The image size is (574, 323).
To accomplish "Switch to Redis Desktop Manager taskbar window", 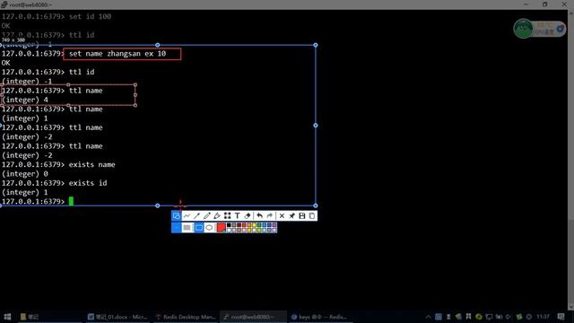I will click(186, 317).
